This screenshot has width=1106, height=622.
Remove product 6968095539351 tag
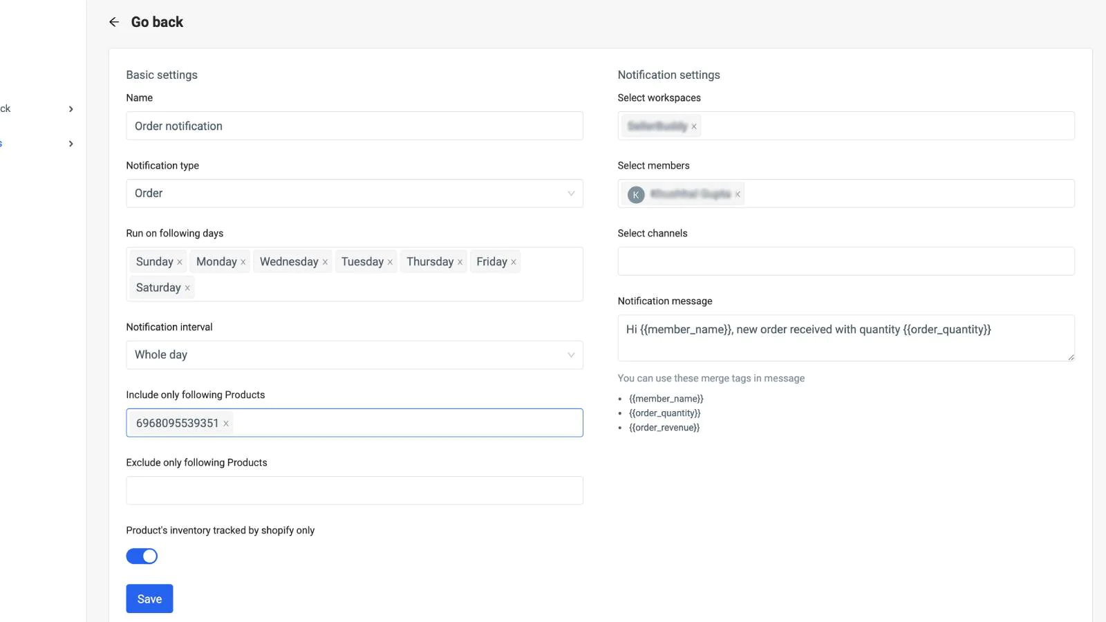pos(226,424)
